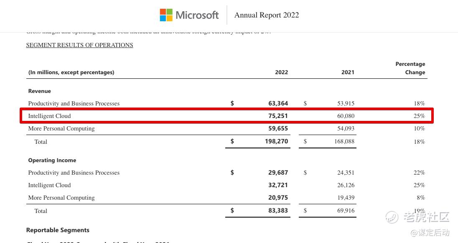Viewport: 458px width, 243px height.
Task: Click the 22% operating income change
Action: (420, 173)
